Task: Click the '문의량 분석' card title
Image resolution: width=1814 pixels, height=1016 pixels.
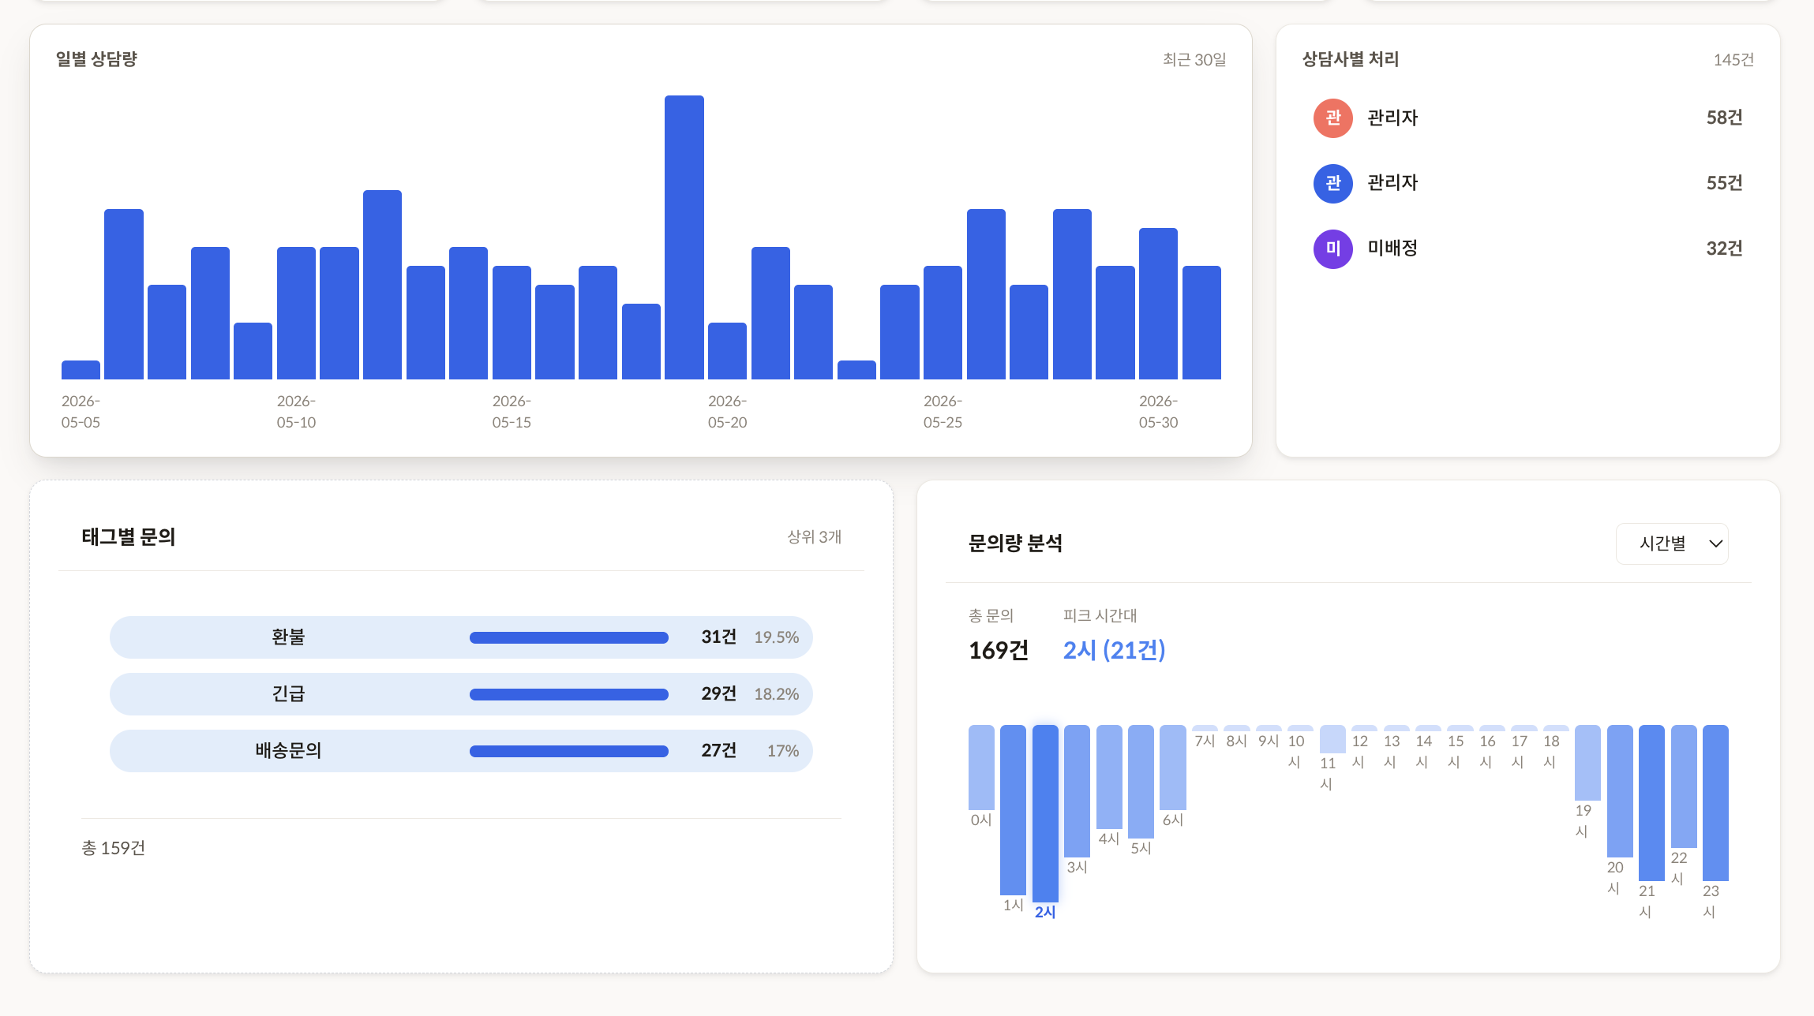Action: pyautogui.click(x=1015, y=543)
